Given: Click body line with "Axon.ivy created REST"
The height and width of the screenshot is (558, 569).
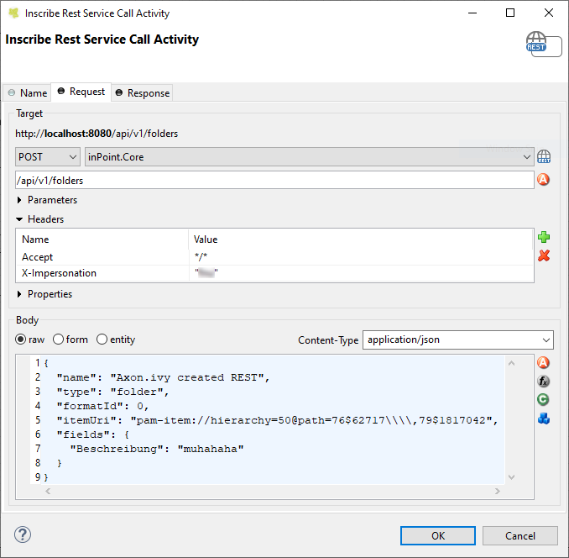Looking at the screenshot, I should [164, 378].
